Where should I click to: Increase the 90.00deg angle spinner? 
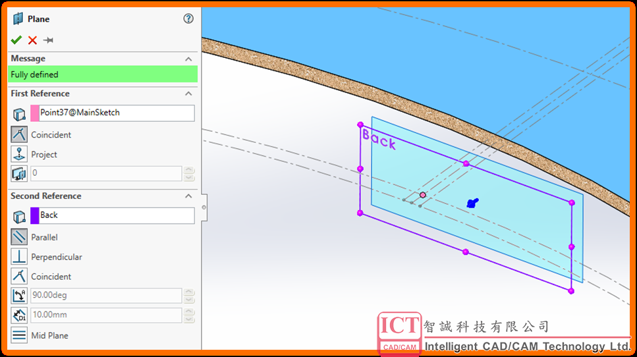(189, 292)
